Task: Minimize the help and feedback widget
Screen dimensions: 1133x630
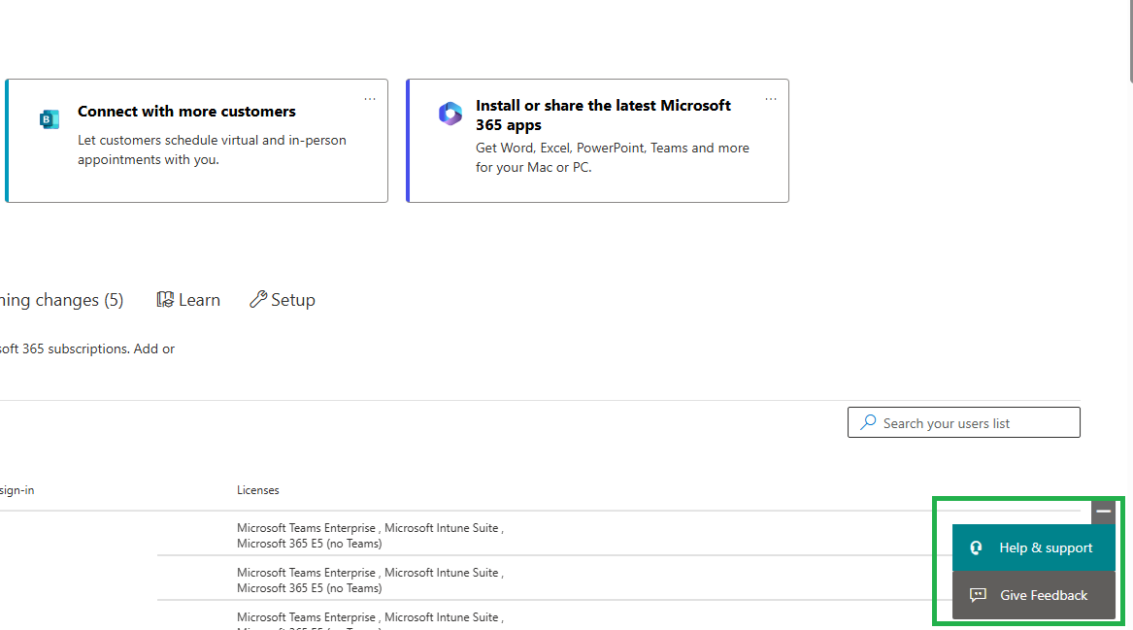Action: click(x=1103, y=512)
